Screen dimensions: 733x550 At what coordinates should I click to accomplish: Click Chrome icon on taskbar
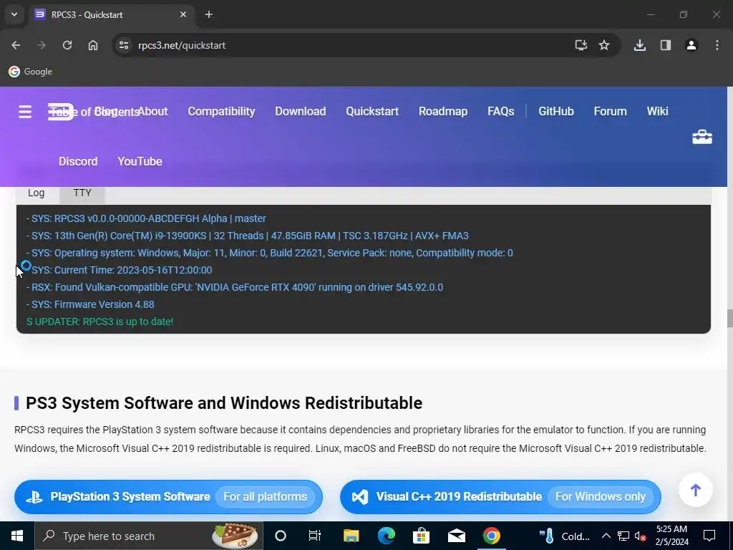click(x=491, y=536)
